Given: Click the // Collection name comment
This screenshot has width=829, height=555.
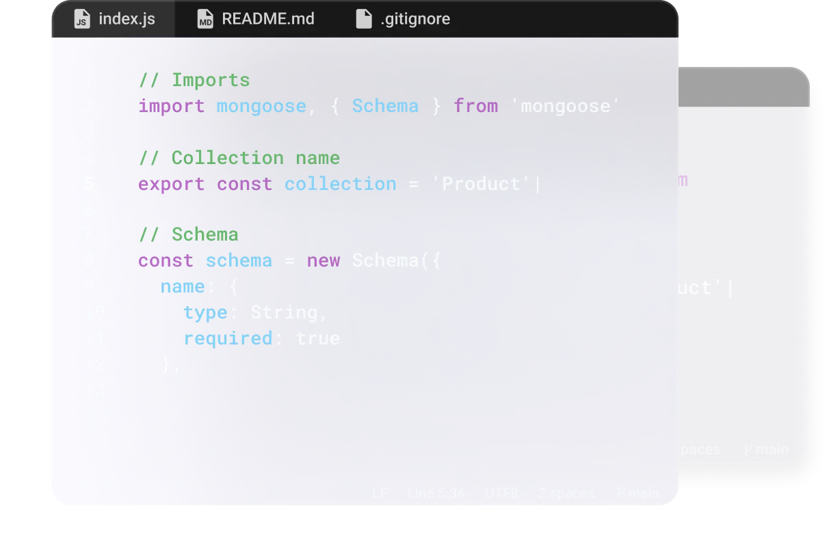Looking at the screenshot, I should [239, 158].
